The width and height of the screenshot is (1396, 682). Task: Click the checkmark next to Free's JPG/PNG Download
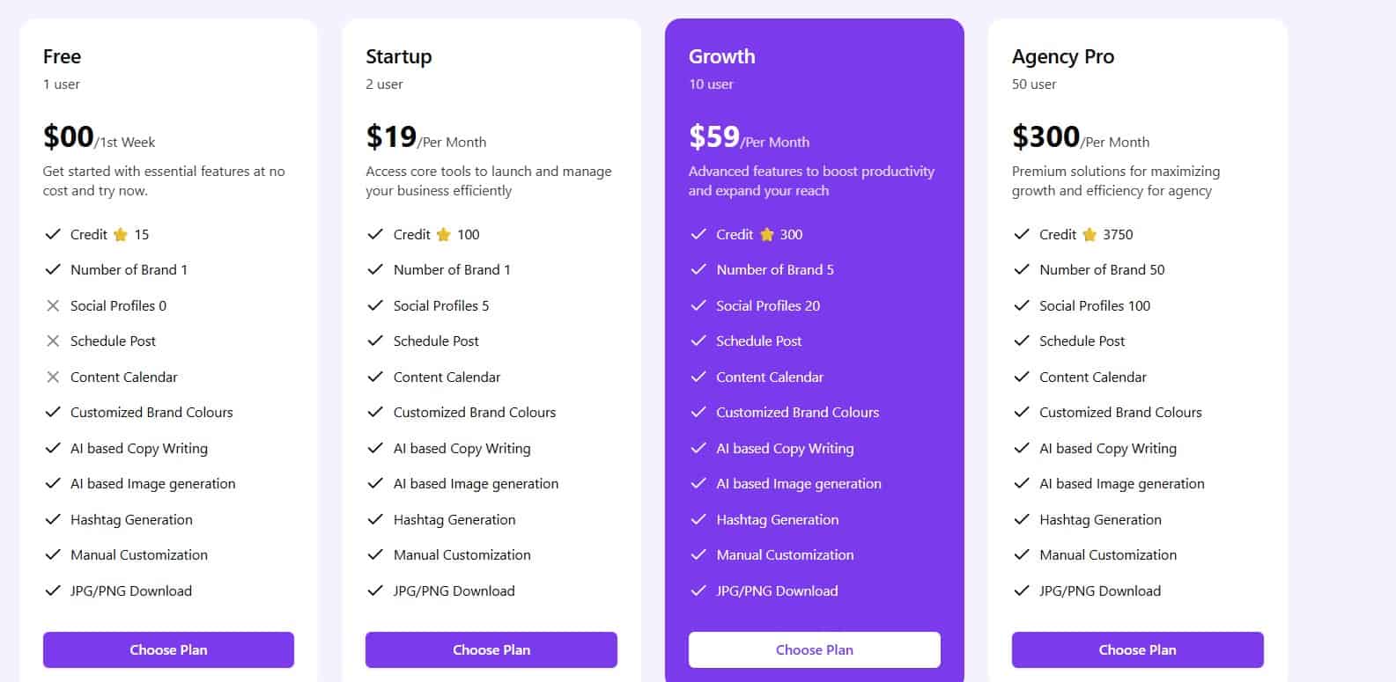[51, 590]
